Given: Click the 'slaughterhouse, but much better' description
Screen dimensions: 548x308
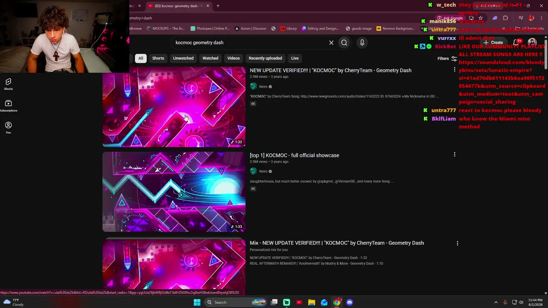Looking at the screenshot, I should tap(322, 181).
